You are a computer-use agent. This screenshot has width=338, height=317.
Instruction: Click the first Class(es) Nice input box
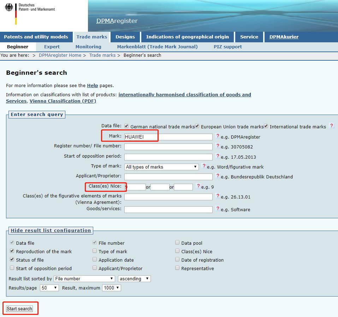tap(135, 187)
